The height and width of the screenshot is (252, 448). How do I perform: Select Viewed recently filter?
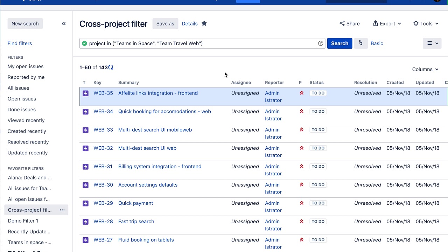pyautogui.click(x=26, y=120)
